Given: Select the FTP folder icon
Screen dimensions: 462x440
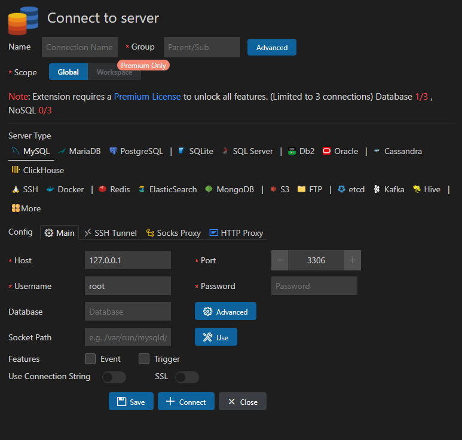Looking at the screenshot, I should tap(301, 189).
